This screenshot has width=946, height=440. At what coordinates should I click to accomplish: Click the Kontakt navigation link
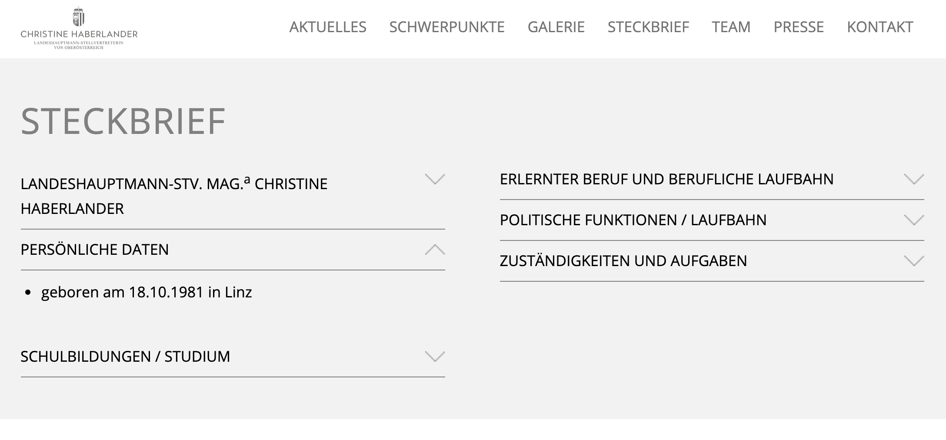880,27
